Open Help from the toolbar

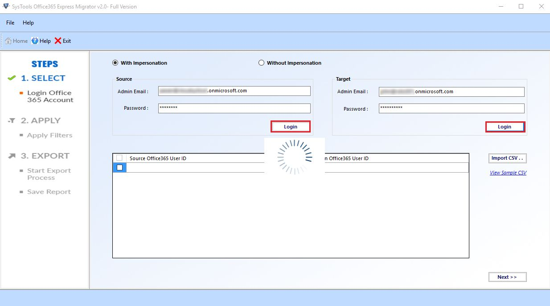point(41,41)
